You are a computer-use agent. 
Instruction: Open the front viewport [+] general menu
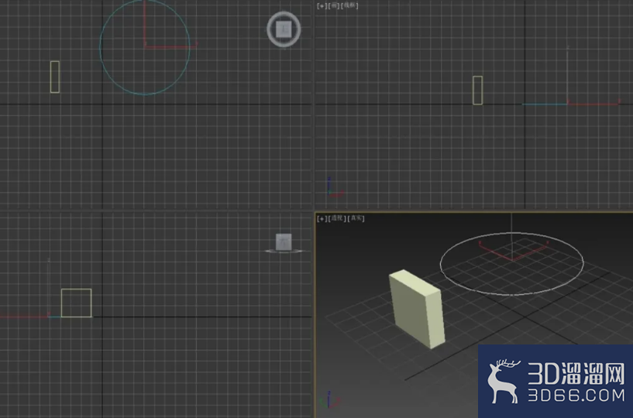pos(322,5)
